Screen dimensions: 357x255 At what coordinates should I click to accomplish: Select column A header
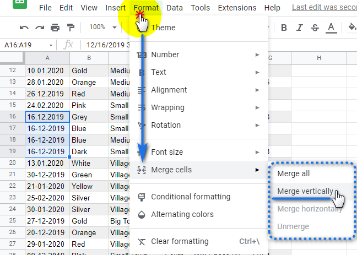coord(47,58)
